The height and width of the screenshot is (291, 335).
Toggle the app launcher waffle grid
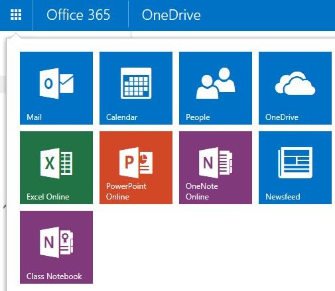tap(16, 15)
